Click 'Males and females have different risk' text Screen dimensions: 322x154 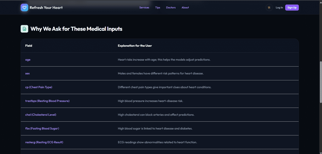(161, 73)
